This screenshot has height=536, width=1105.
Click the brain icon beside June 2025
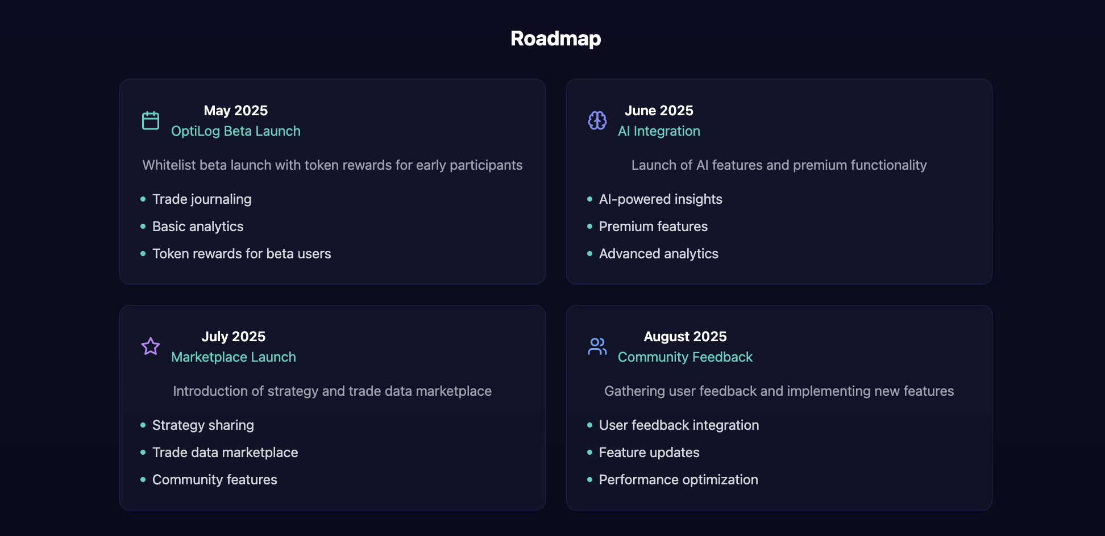(597, 120)
